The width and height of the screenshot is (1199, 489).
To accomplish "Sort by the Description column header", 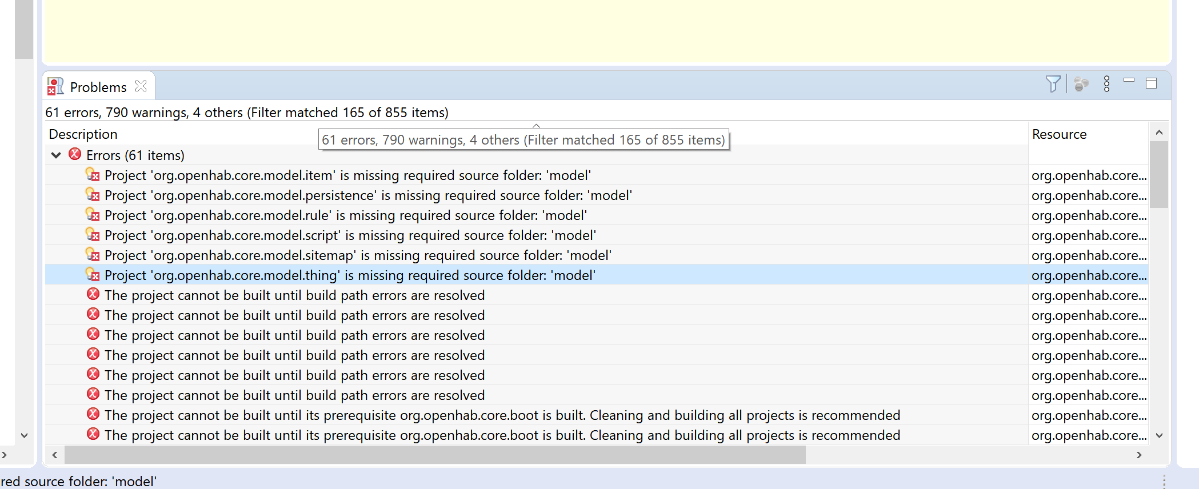I will [x=83, y=134].
